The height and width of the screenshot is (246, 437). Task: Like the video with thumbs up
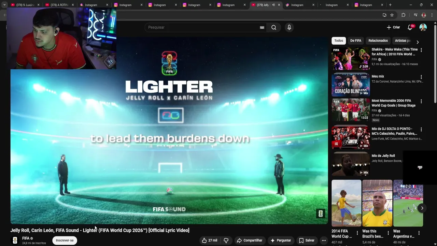[x=209, y=241]
